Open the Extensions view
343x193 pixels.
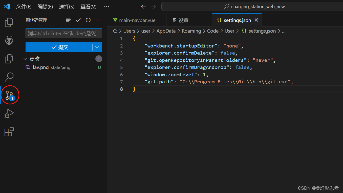[x=9, y=132]
